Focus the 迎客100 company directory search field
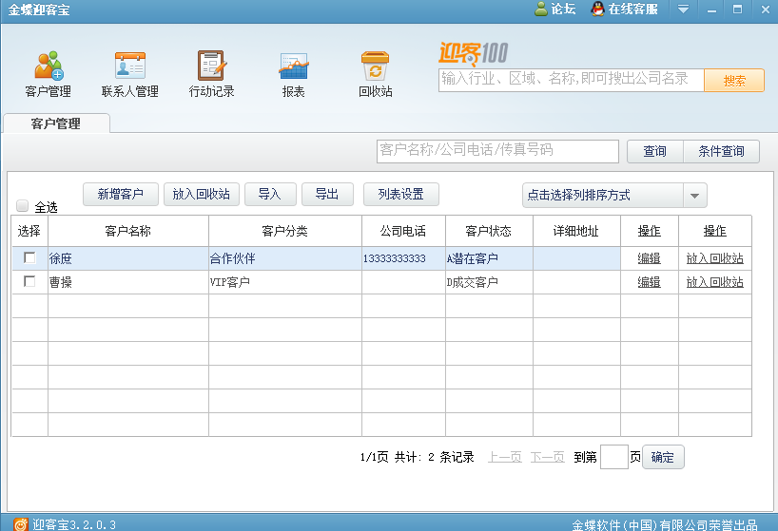Viewport: 778px width, 531px height. pyautogui.click(x=571, y=79)
